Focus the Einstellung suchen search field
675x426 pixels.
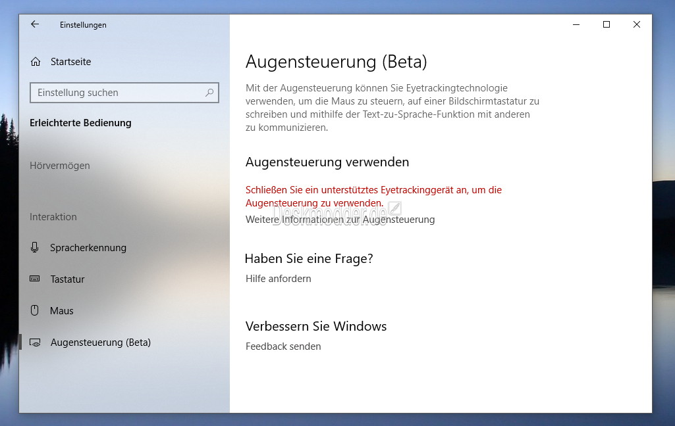coord(124,93)
